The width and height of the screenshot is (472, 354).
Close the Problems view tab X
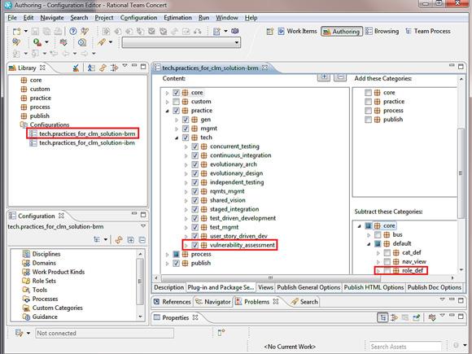[x=275, y=301]
